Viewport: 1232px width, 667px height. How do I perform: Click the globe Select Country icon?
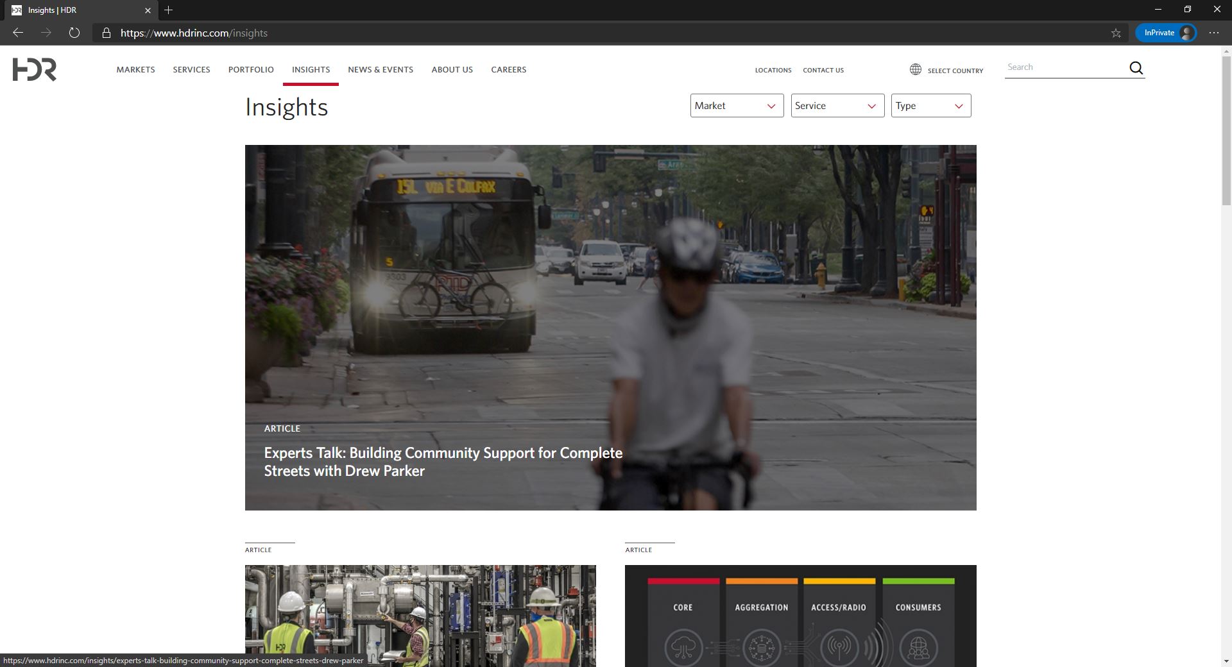click(916, 69)
